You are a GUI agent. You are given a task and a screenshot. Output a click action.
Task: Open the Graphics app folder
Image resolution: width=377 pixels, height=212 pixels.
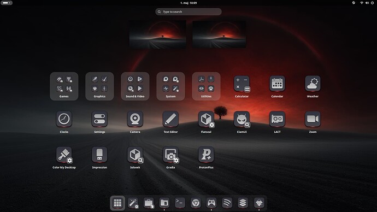(99, 86)
